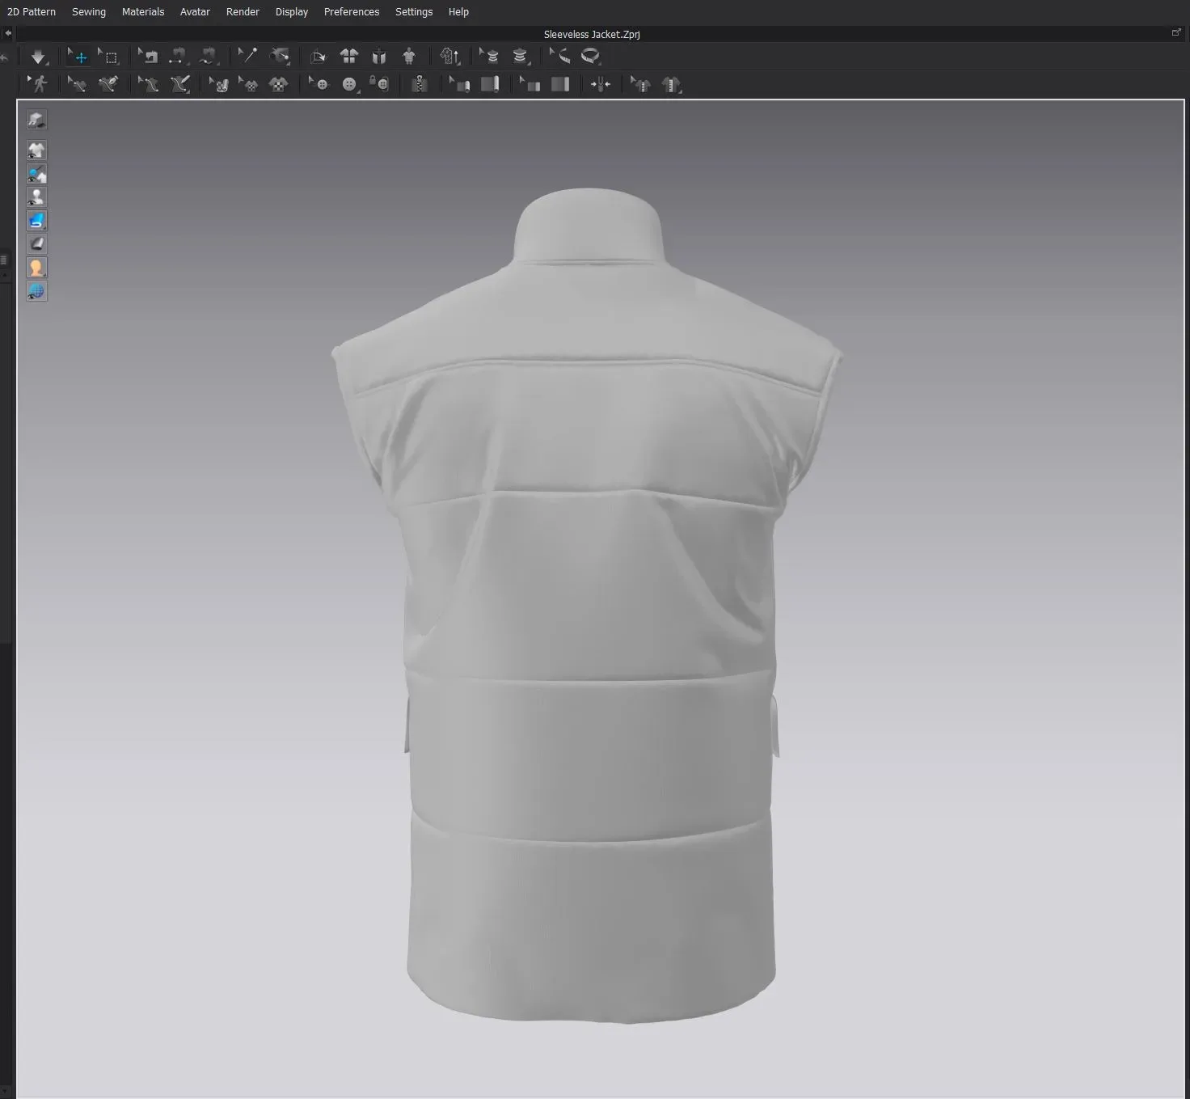Collapse panel with left arrow button
The image size is (1190, 1099).
pyautogui.click(x=8, y=34)
